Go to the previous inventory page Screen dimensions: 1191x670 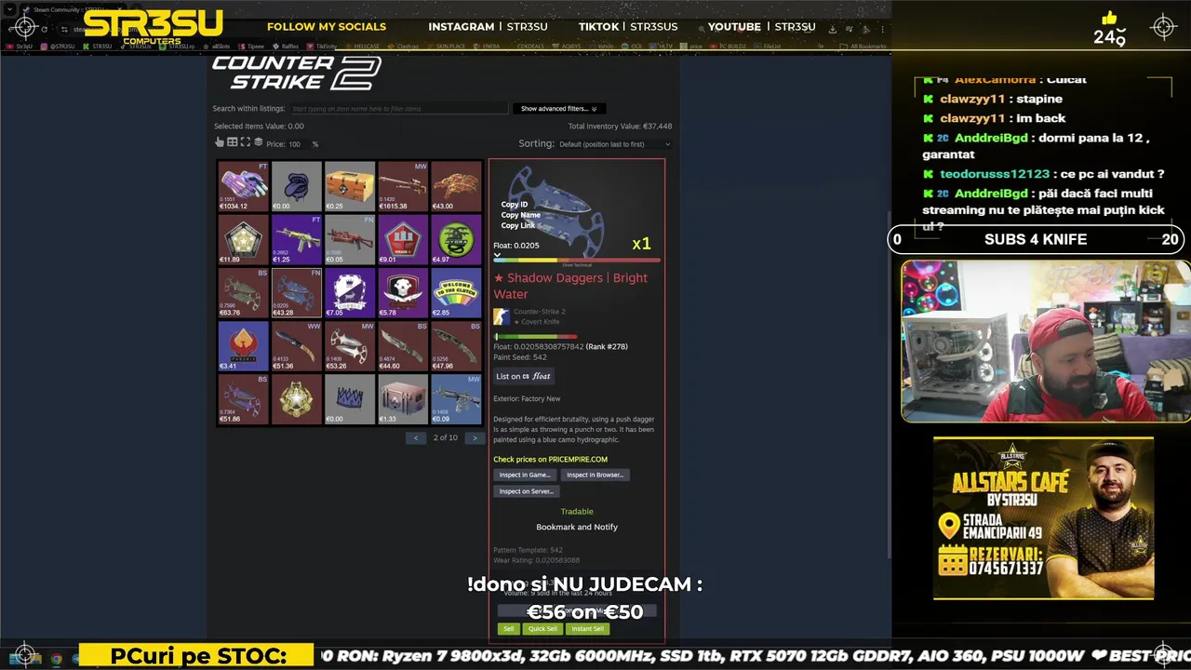[416, 437]
